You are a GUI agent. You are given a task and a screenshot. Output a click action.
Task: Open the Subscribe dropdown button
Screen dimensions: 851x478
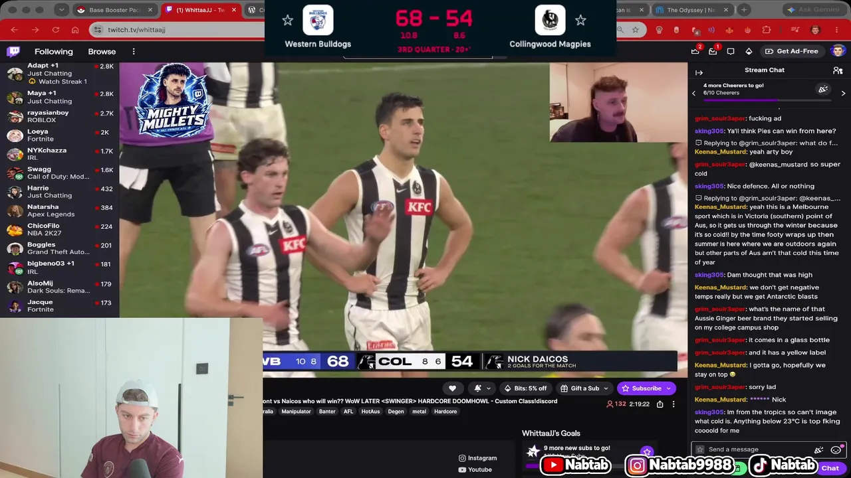tap(669, 388)
